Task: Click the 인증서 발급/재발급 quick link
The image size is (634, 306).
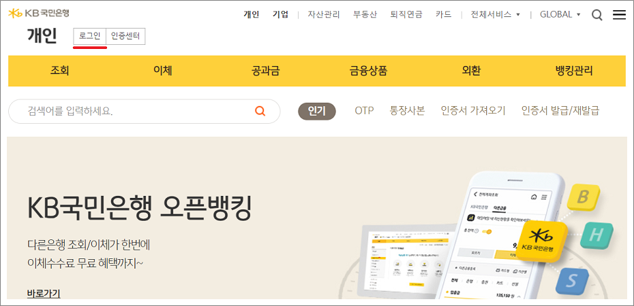Action: (560, 111)
